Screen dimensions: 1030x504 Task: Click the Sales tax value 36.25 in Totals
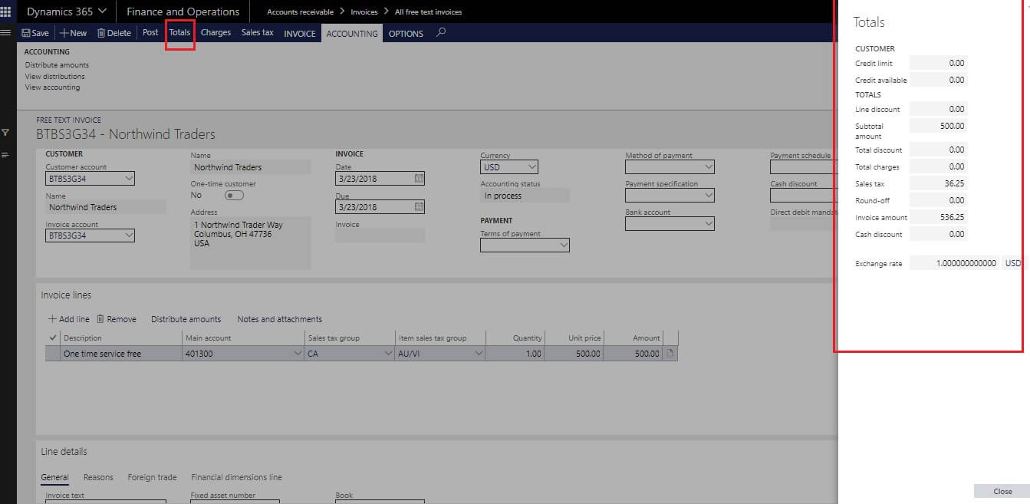tap(939, 183)
